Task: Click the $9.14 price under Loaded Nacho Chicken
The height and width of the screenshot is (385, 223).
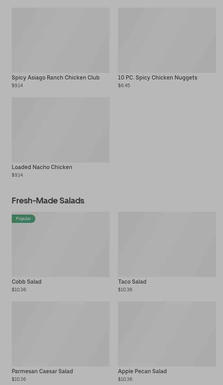Action: (x=17, y=175)
